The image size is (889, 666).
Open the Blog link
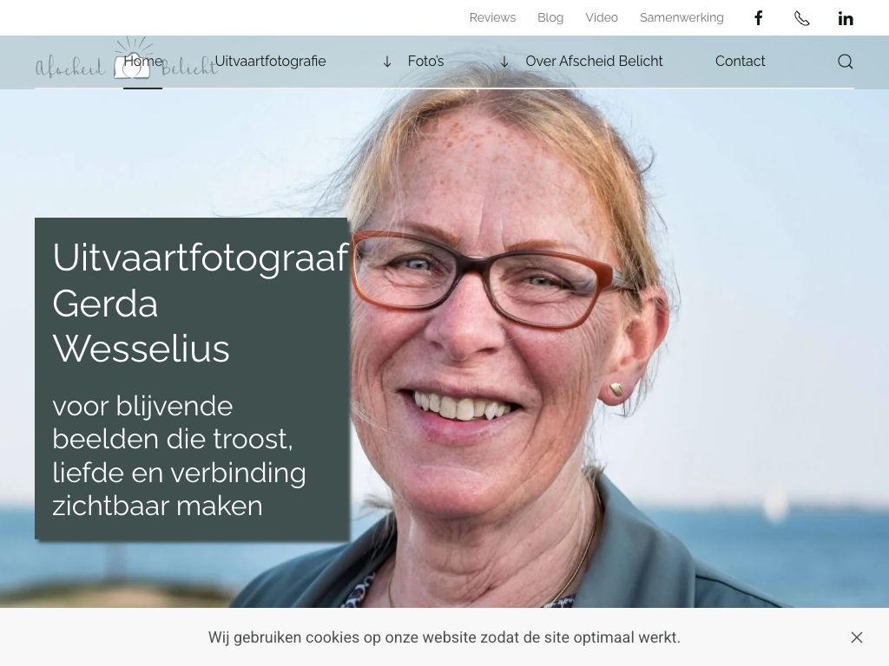(x=550, y=17)
